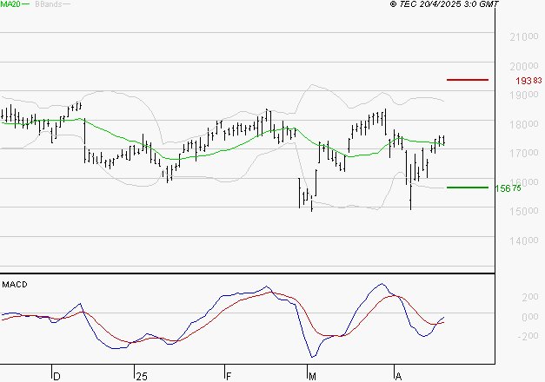Click the green support line at 156.75

(468, 188)
